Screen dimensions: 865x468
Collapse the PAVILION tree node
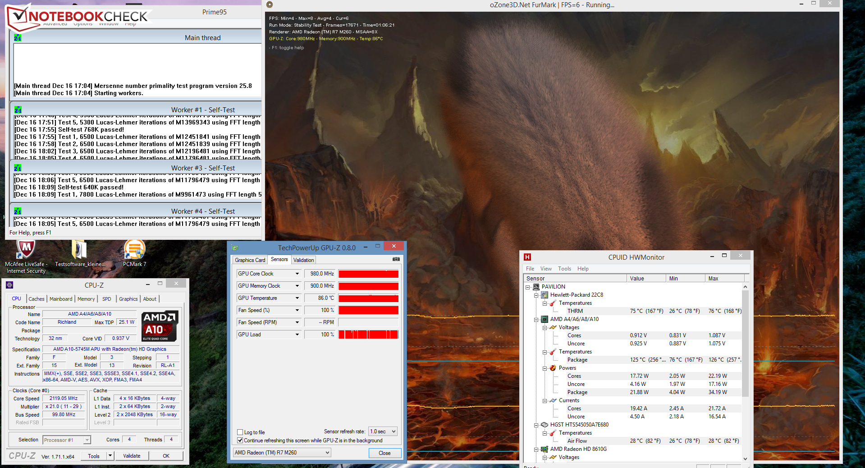coord(527,287)
